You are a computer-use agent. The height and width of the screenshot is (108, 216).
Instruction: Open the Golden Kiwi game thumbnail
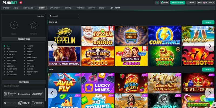point(165,56)
